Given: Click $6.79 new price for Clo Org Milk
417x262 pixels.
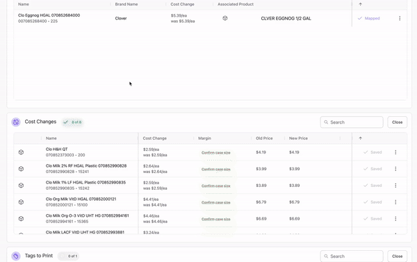Looking at the screenshot, I should point(294,202).
